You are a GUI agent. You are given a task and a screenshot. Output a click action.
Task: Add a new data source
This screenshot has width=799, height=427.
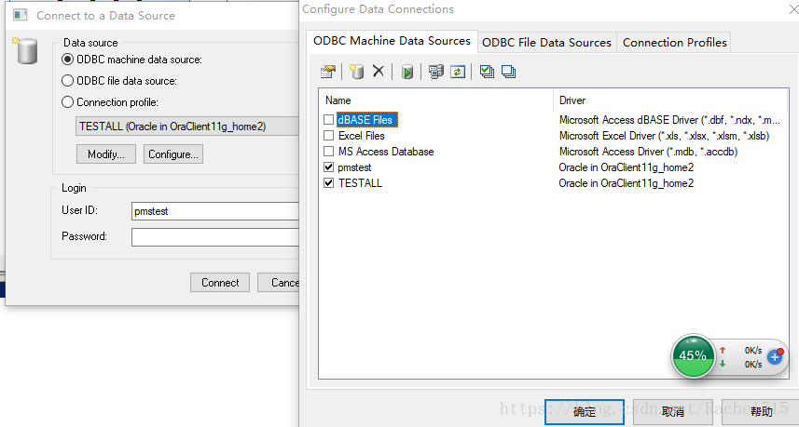click(x=357, y=72)
